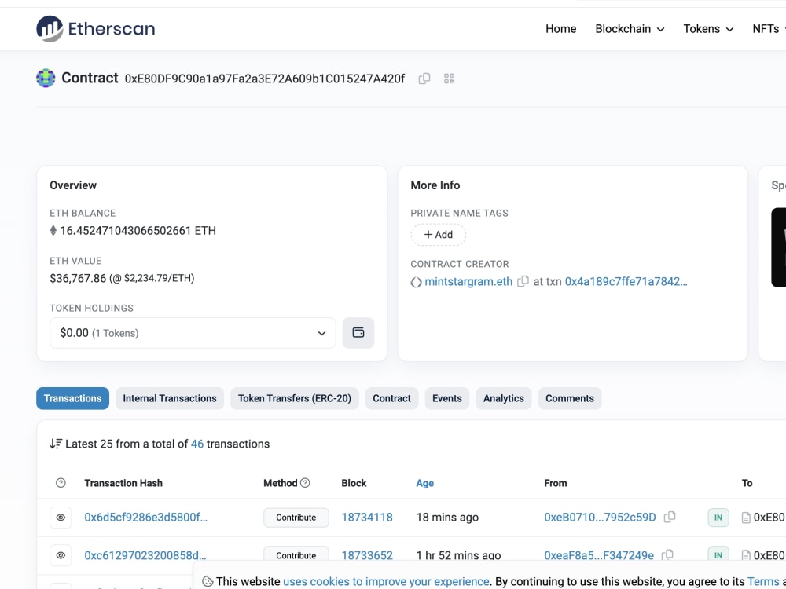
Task: Add a private name tag
Action: (438, 234)
